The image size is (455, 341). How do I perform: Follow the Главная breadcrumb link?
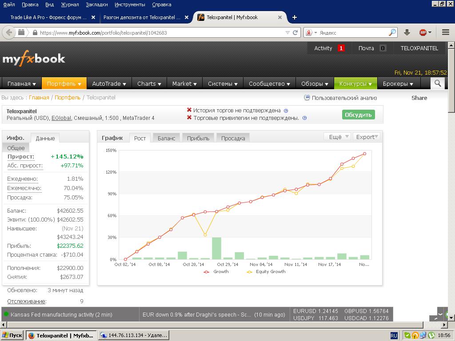[x=39, y=97]
